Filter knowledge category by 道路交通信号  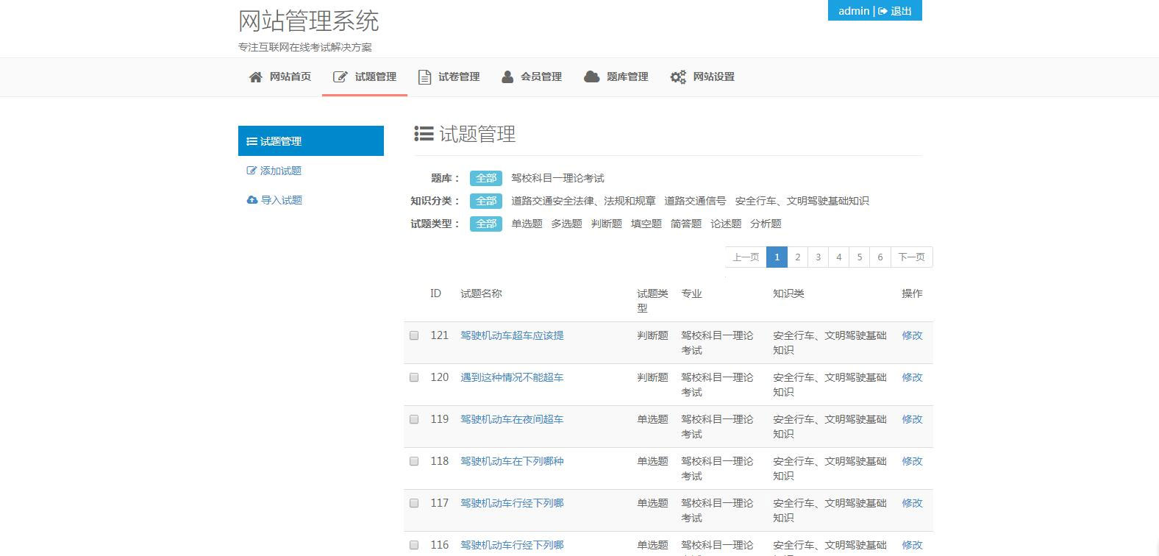coord(695,201)
